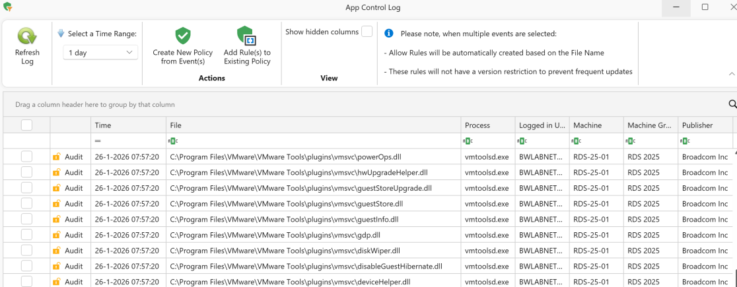The image size is (737, 287).
Task: Click the audit lock icon on the guestInfo.dll row
Action: (56, 219)
